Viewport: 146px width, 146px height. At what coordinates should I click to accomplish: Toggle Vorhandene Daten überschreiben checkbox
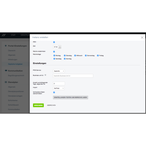[54, 92]
